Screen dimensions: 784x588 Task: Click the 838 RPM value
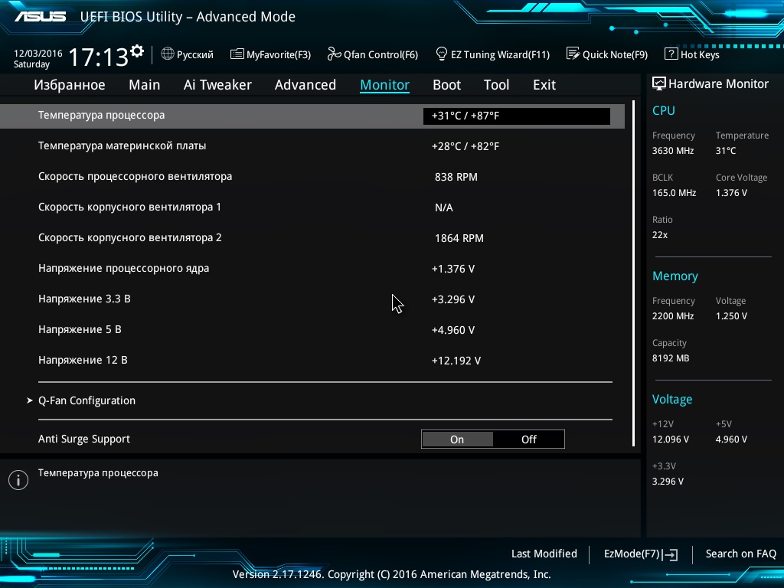tap(456, 177)
